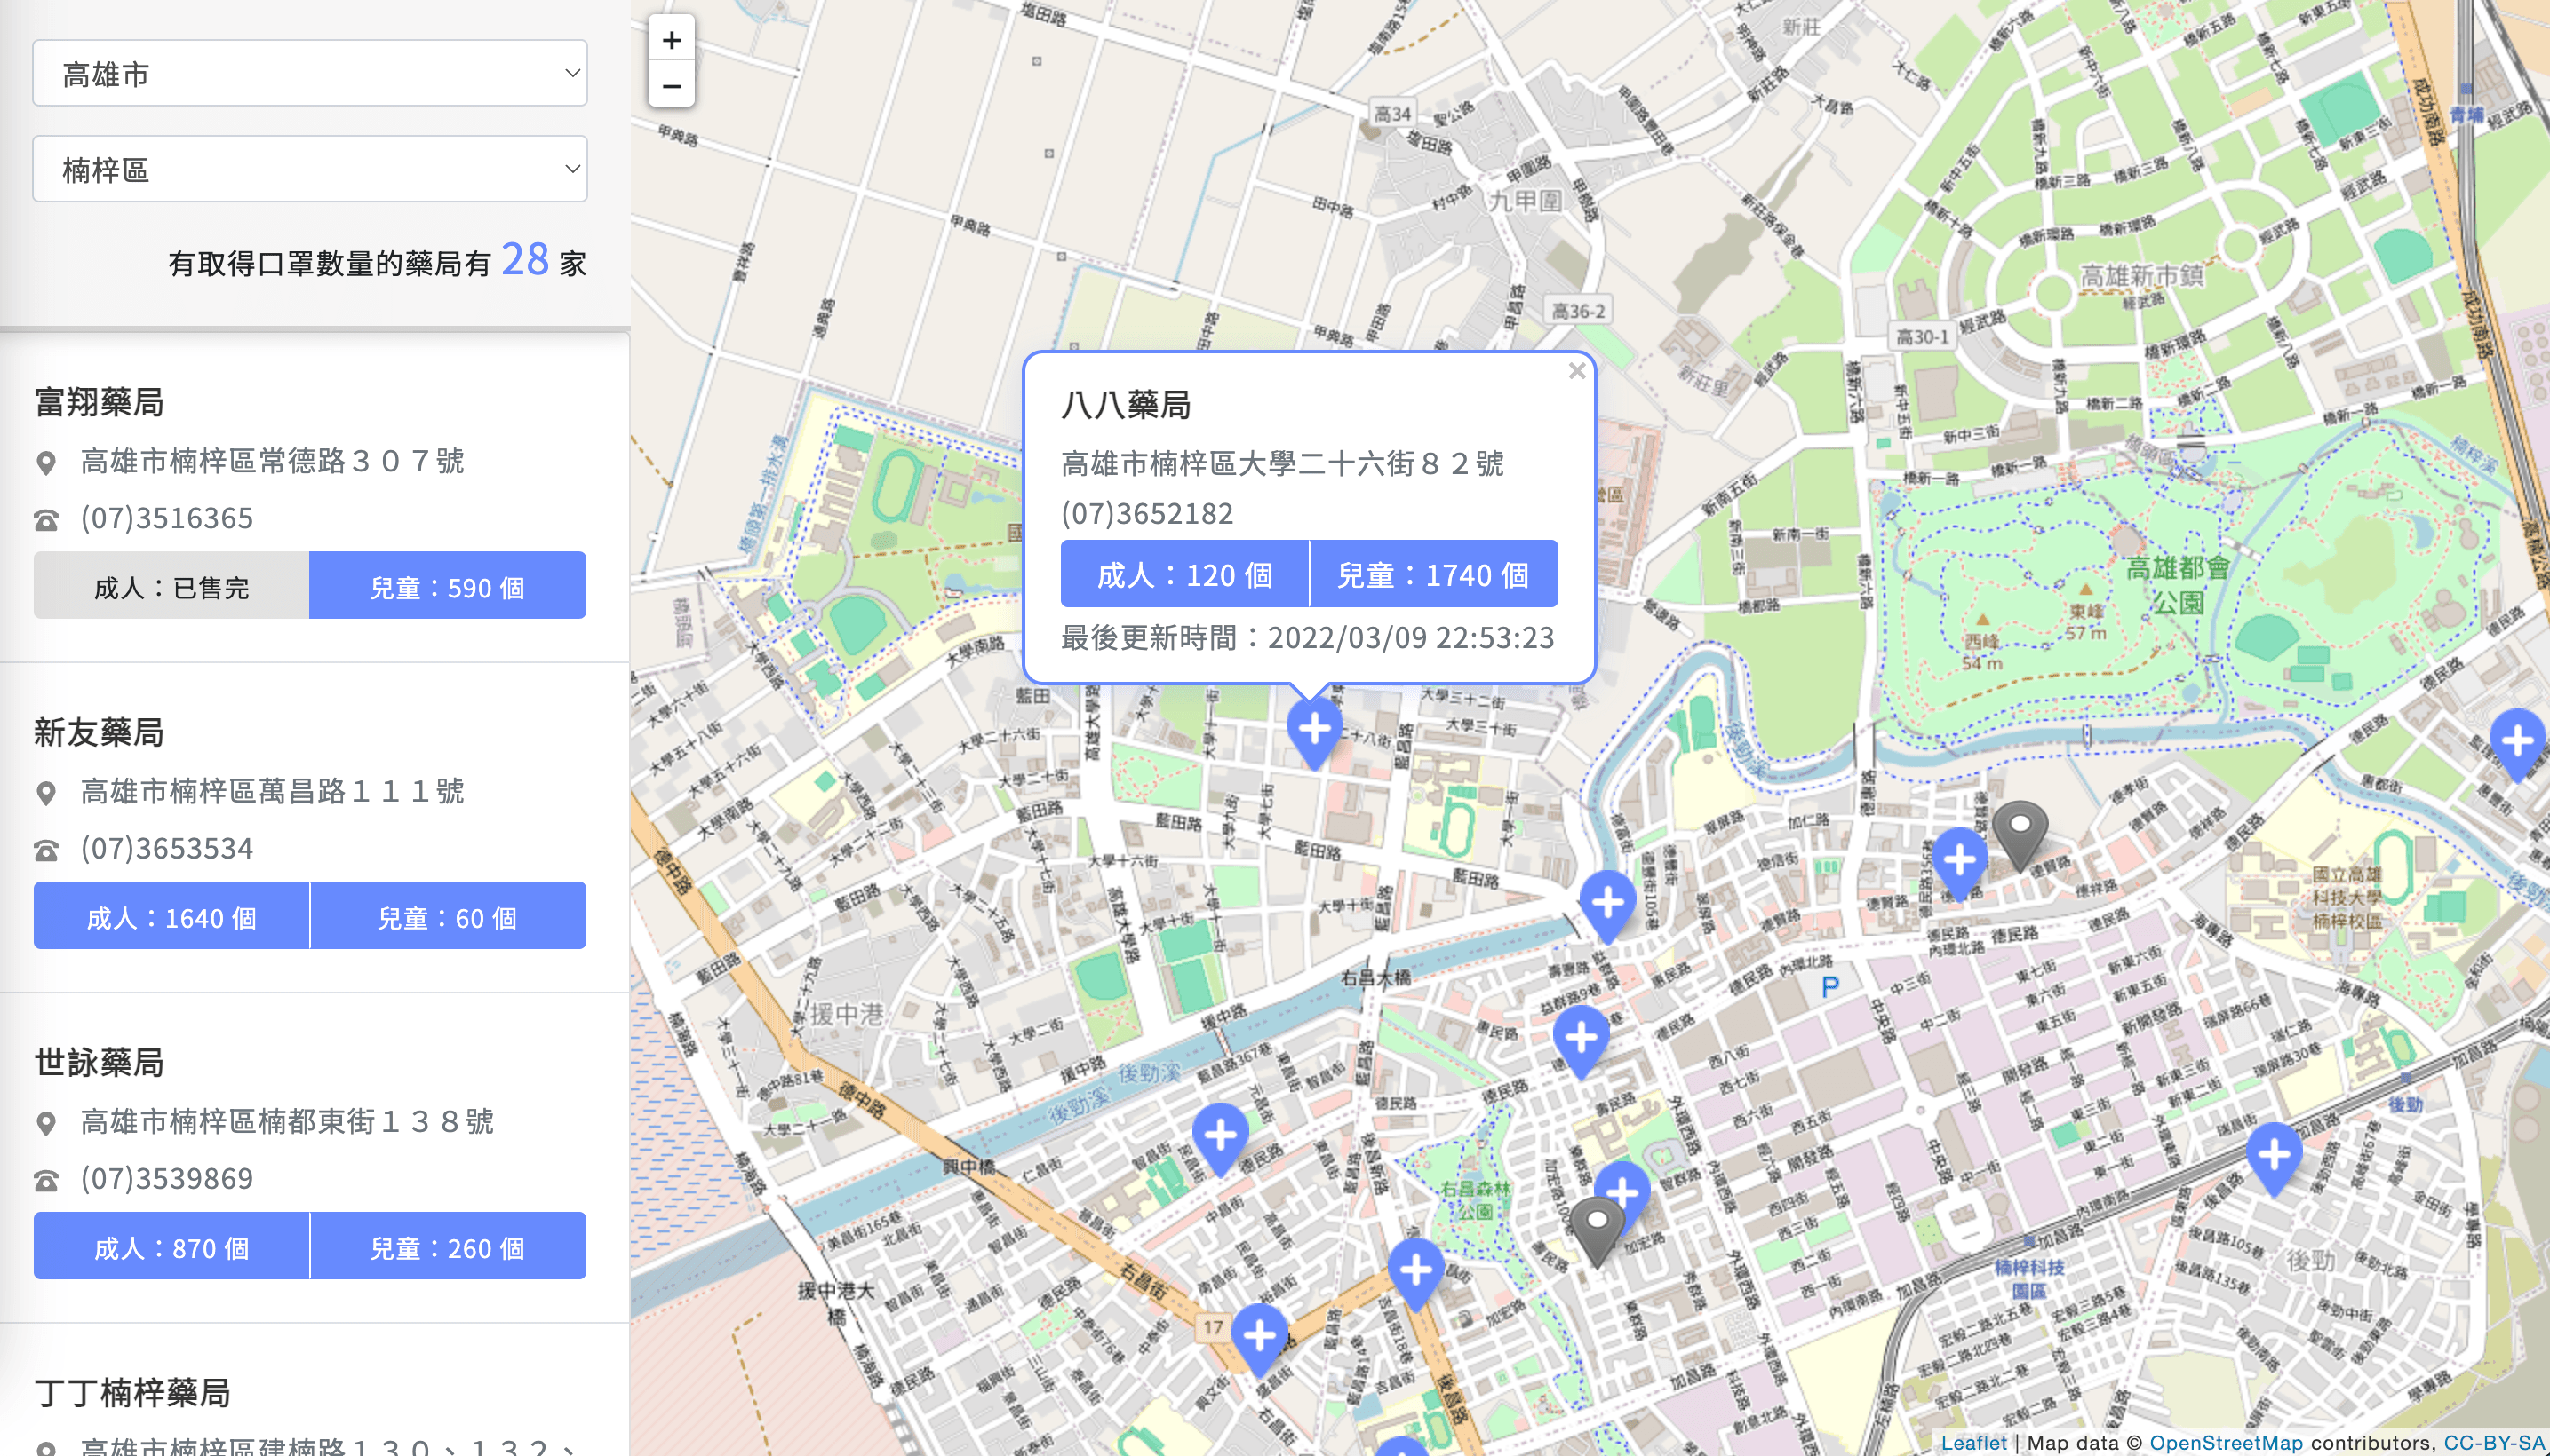The width and height of the screenshot is (2550, 1456).
Task: Click popup address 大學二十六街82號
Action: coord(1283,463)
